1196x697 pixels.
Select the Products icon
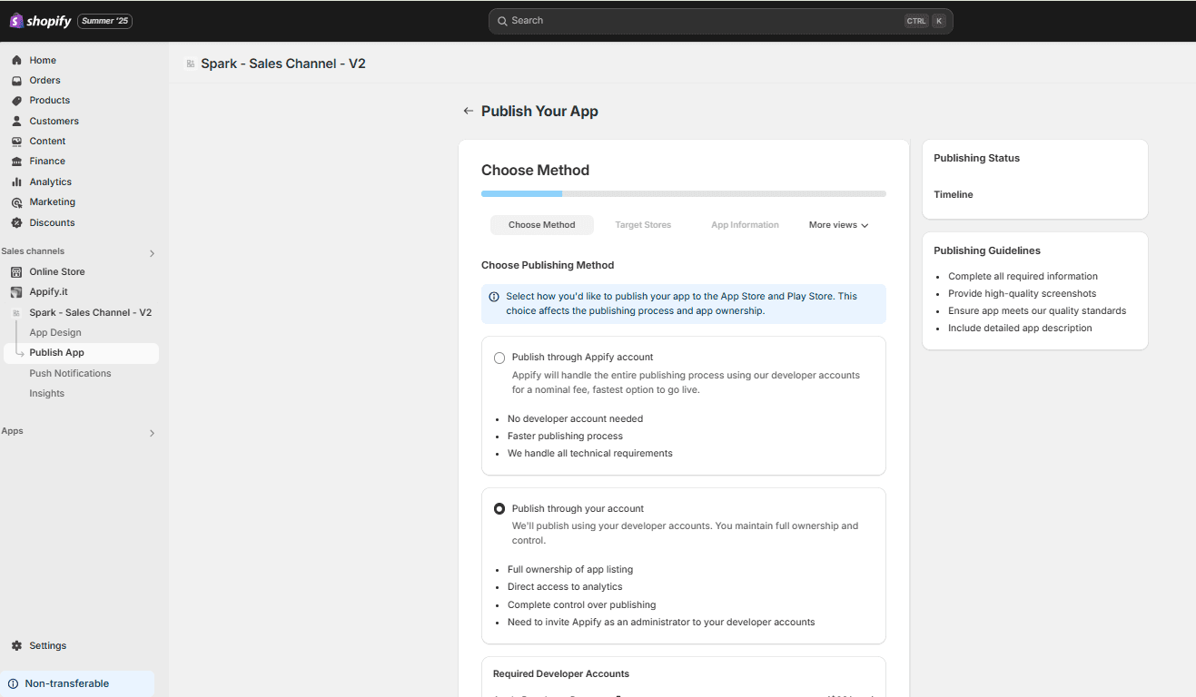16,100
